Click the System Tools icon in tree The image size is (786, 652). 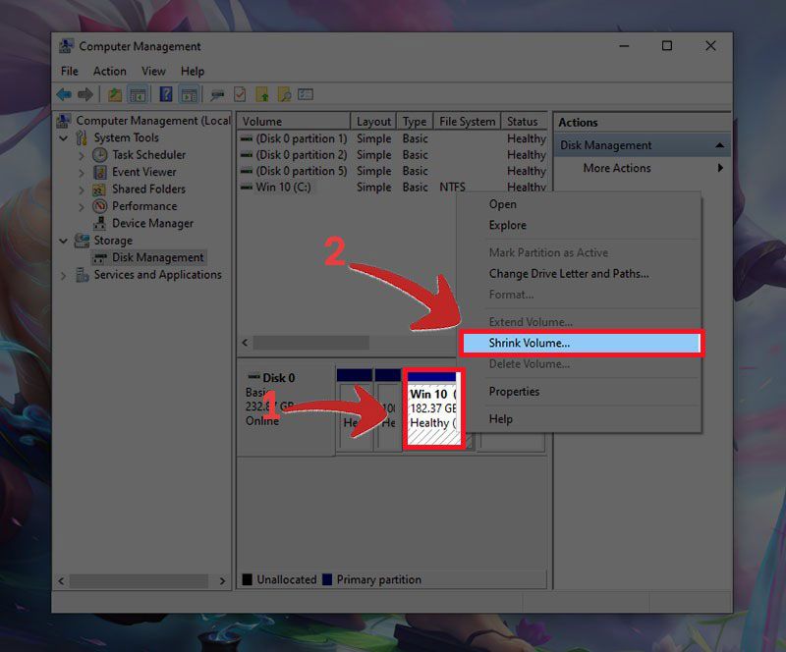(x=82, y=137)
